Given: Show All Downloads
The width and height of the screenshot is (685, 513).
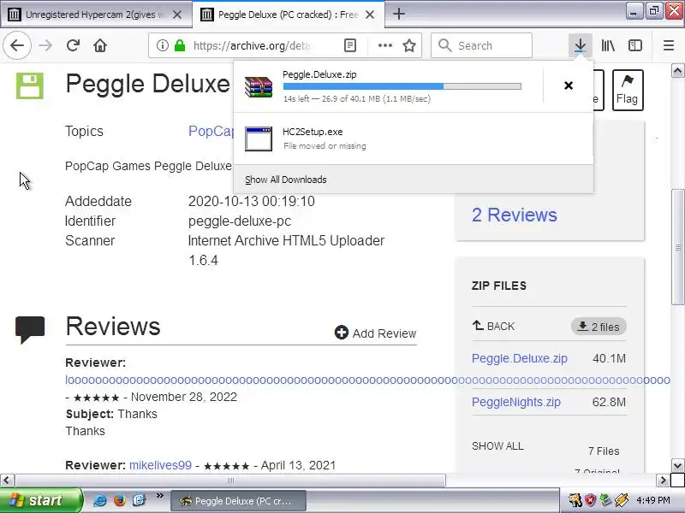Looking at the screenshot, I should coord(286,180).
